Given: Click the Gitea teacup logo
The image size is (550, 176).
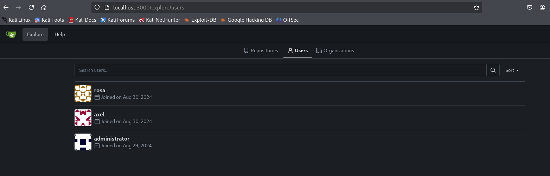Looking at the screenshot, I should click(11, 34).
